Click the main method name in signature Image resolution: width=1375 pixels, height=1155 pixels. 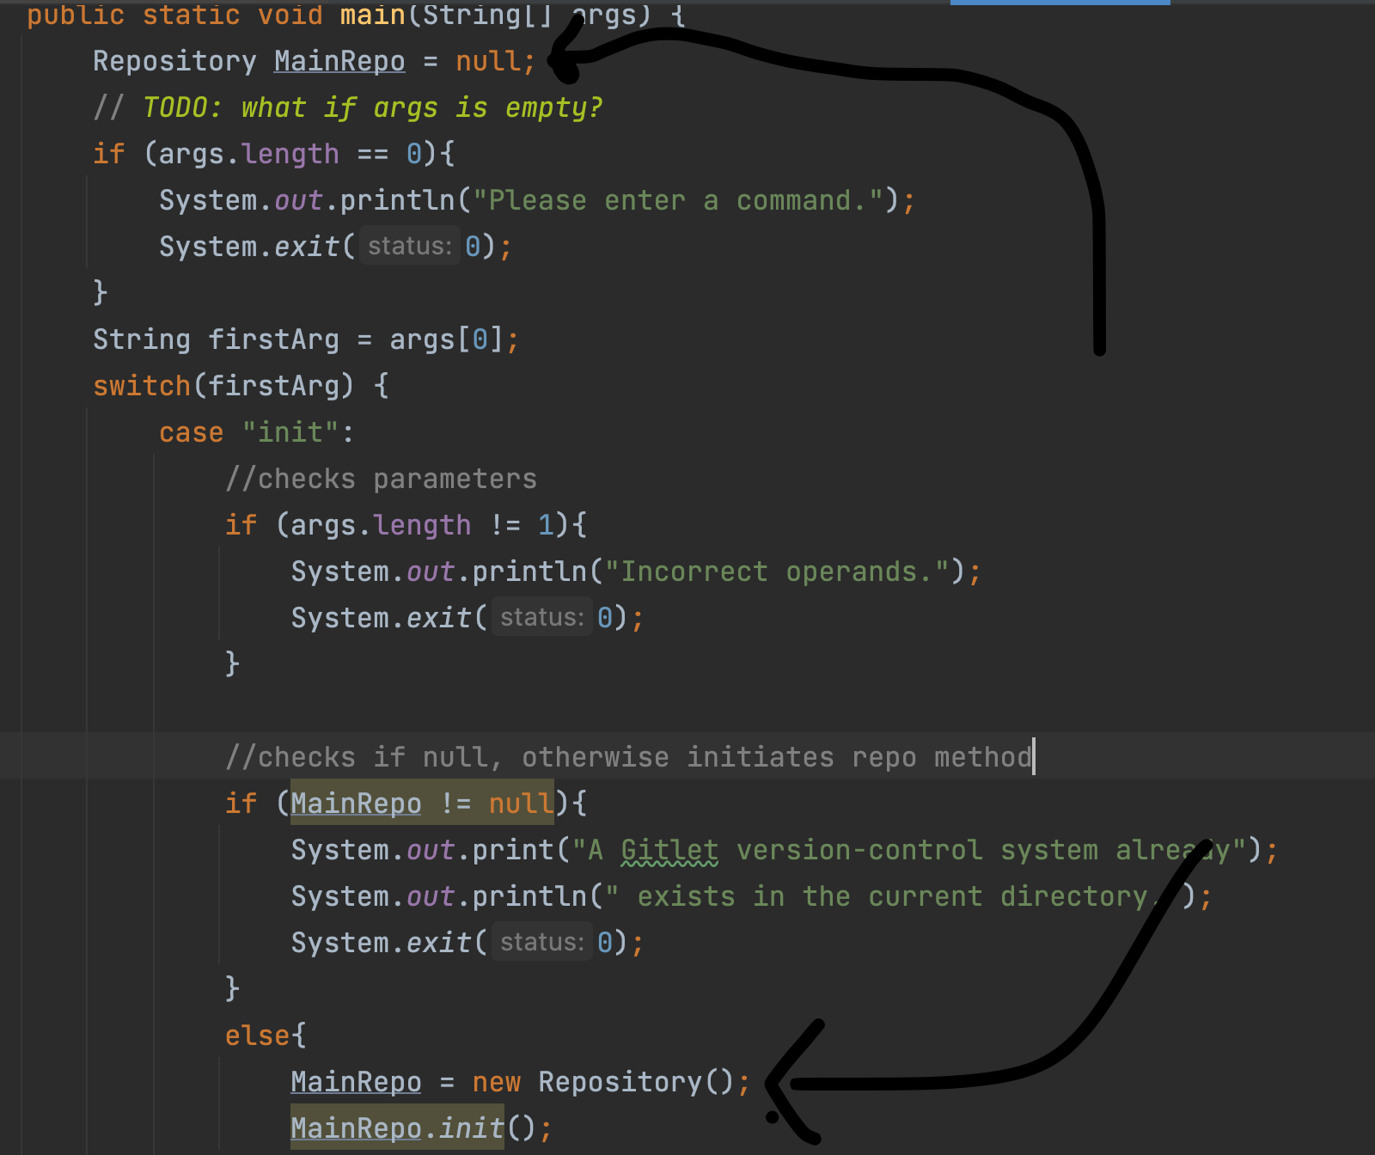[x=371, y=15]
